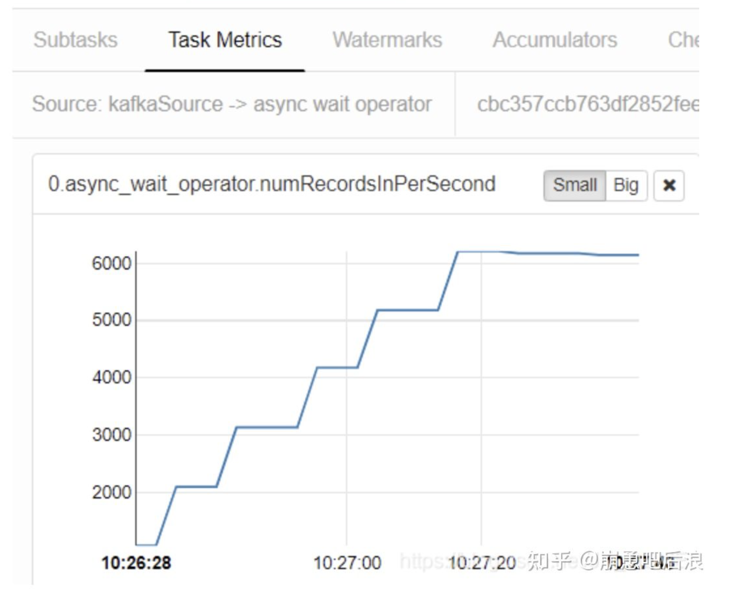This screenshot has height=605, width=729.
Task: Switch chart size to Big
Action: pyautogui.click(x=626, y=185)
